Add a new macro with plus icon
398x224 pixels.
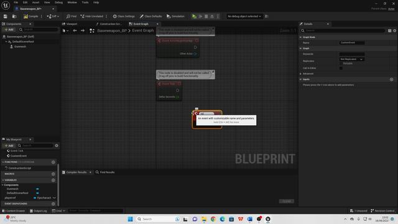point(53,174)
